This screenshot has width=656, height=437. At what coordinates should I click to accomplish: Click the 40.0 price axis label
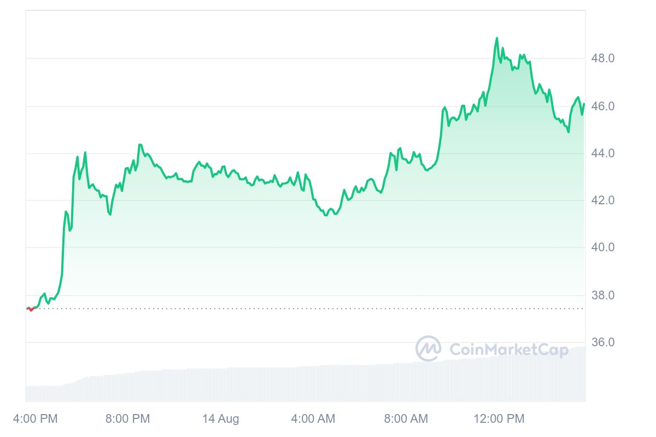603,247
